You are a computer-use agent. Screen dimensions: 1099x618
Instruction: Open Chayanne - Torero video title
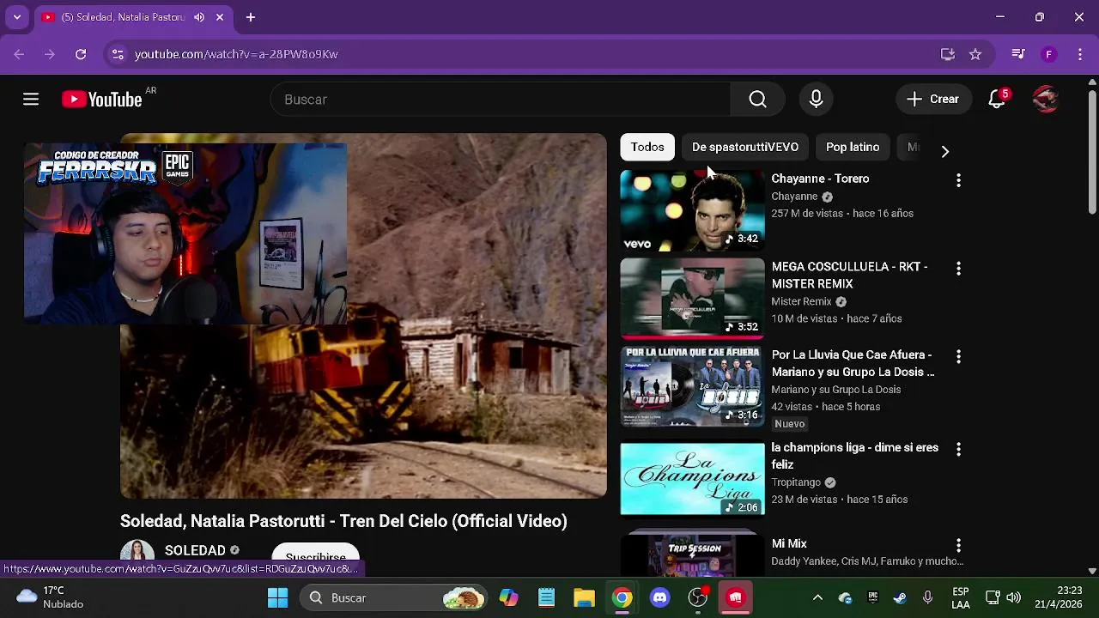pos(820,179)
